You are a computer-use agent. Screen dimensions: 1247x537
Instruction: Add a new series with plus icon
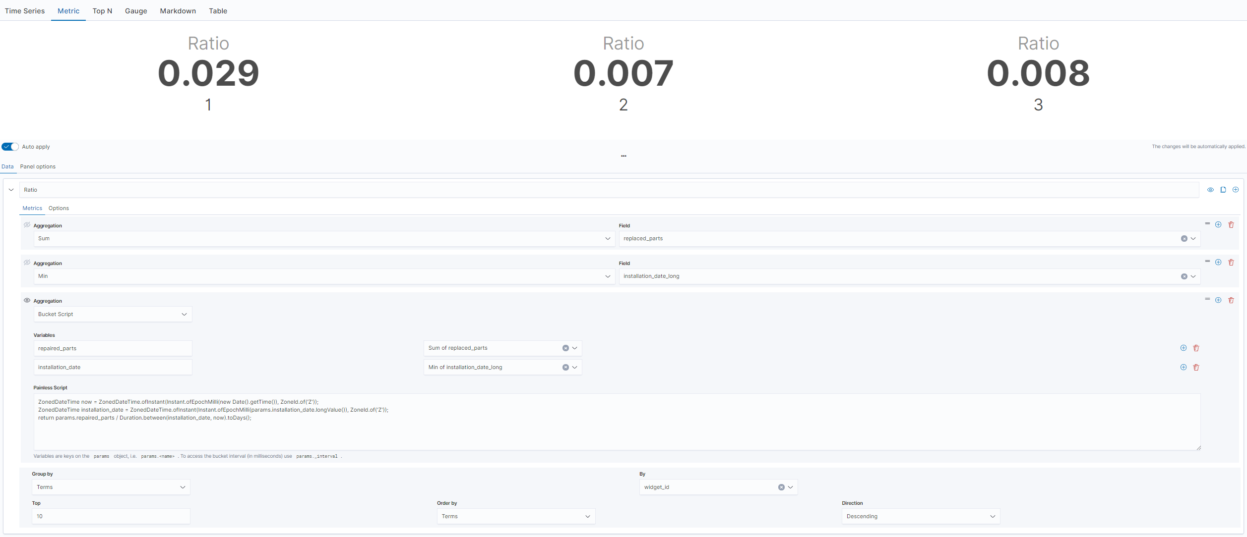(1236, 190)
